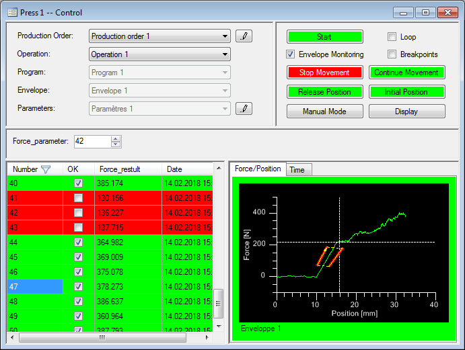
Task: Open the Program dropdown
Action: (x=159, y=73)
